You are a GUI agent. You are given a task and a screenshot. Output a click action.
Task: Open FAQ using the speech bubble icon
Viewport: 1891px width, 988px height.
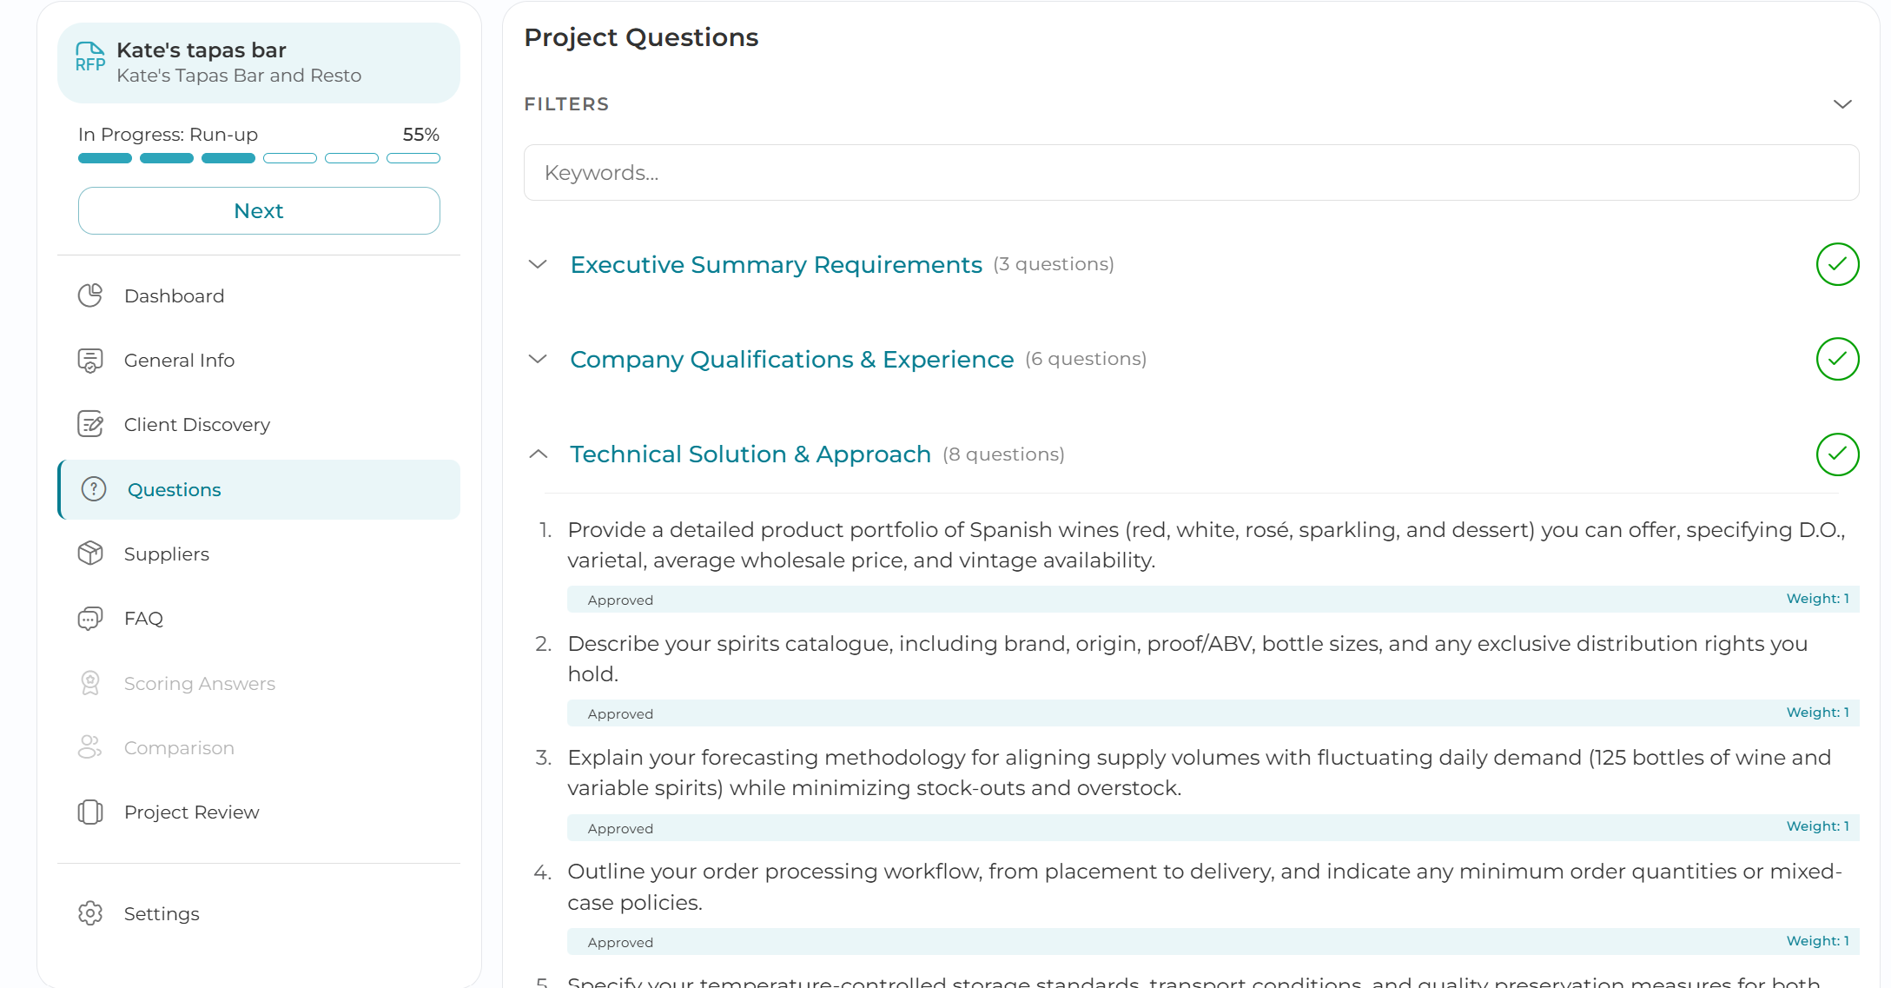92,618
